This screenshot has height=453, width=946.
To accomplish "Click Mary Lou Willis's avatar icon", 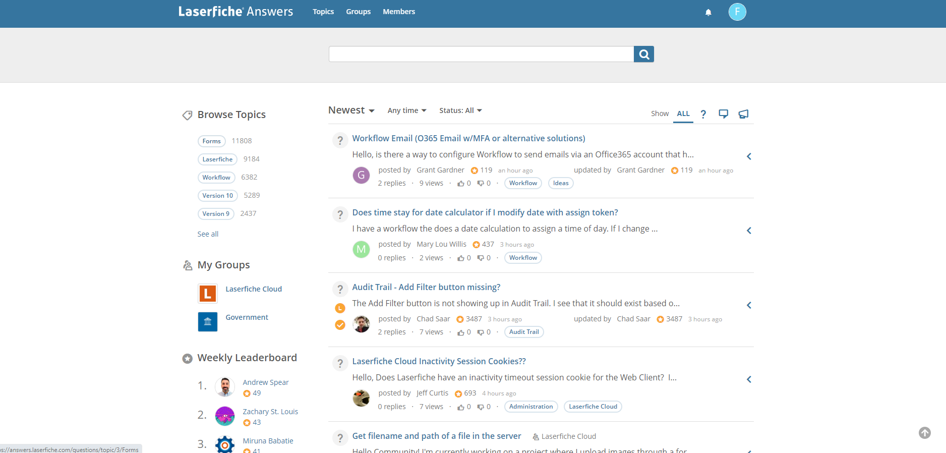I will point(361,249).
